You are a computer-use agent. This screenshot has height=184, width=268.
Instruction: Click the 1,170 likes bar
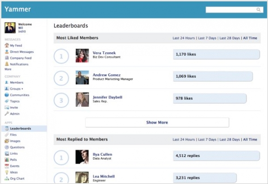click(x=216, y=54)
